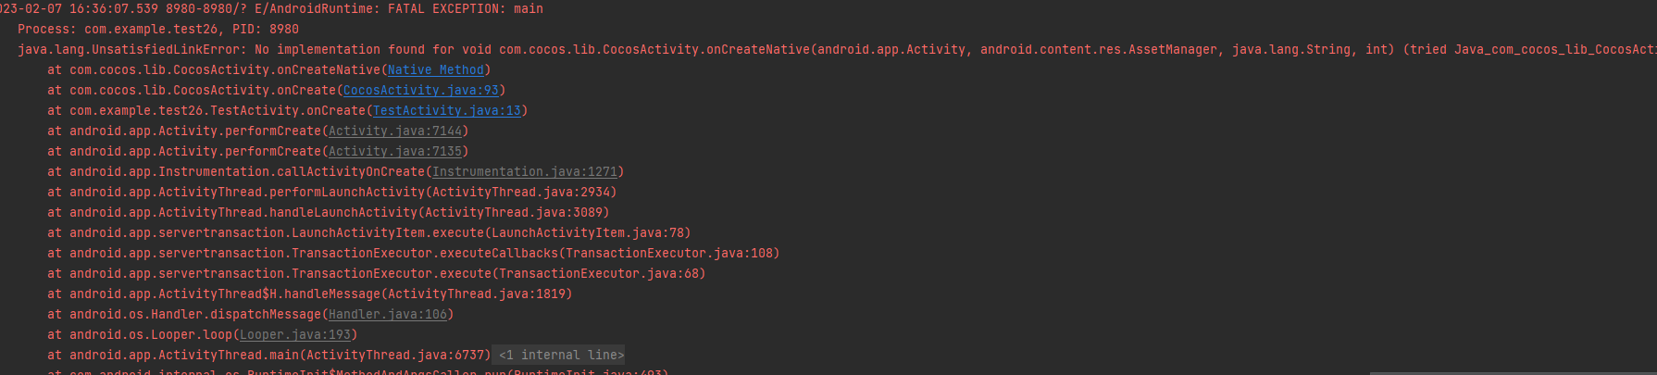Navigate to Activity.java:7135
The image size is (1657, 375).
(x=394, y=152)
